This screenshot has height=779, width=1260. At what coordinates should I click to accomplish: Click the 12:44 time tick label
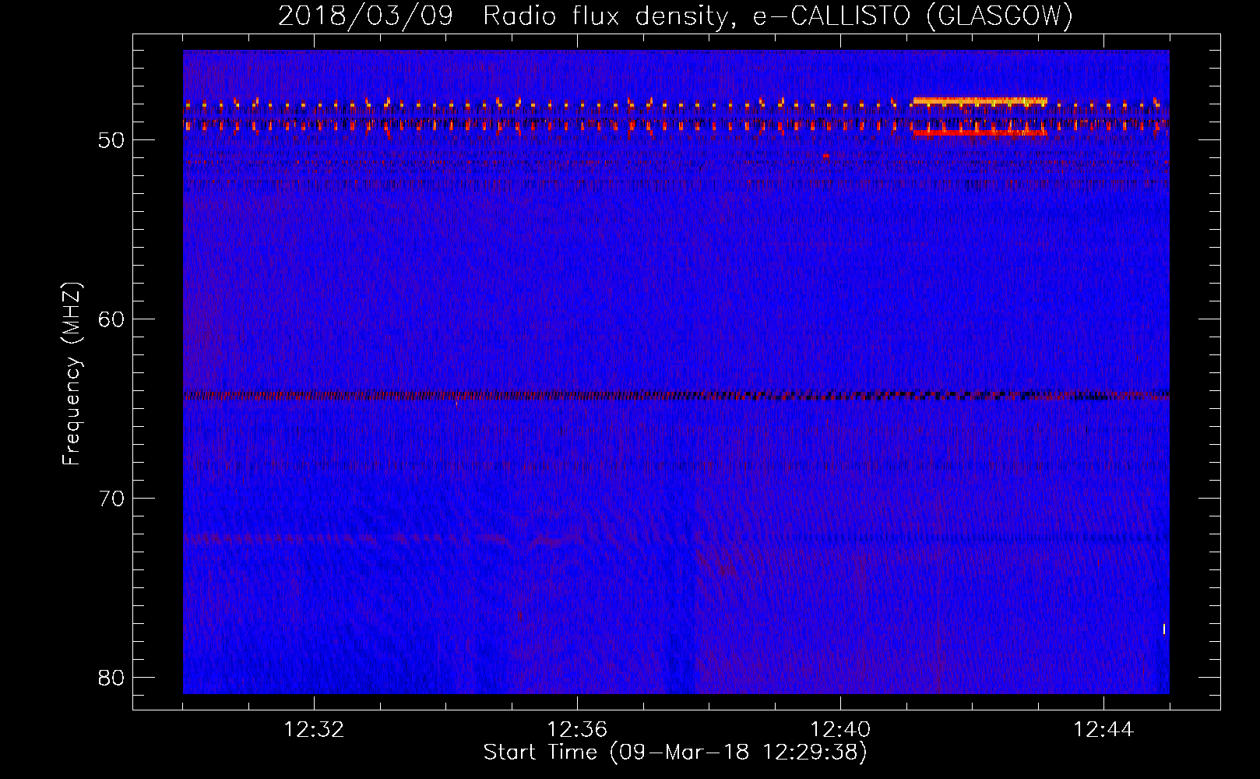click(1103, 730)
